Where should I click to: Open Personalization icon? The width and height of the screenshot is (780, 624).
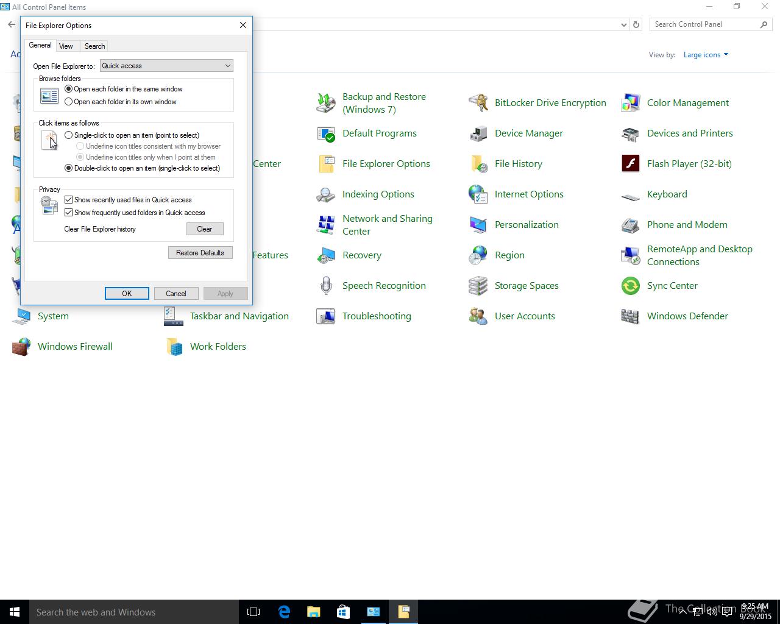point(478,225)
